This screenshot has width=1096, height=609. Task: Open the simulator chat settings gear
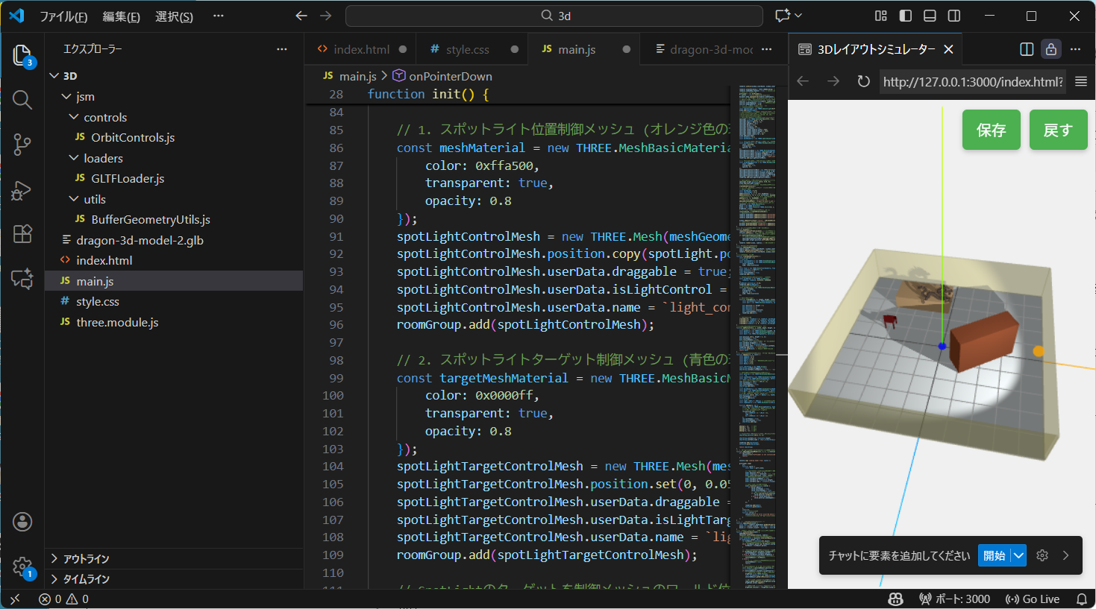click(x=1042, y=555)
